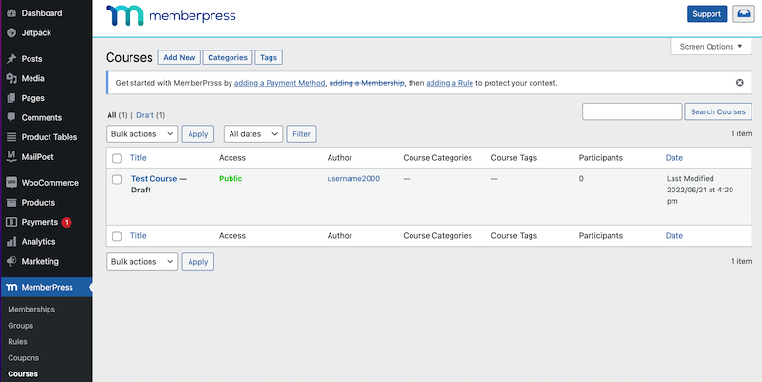Follow the adding a Rule link
Screen dimensions: 762x382
pos(450,83)
